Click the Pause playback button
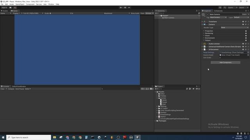The image size is (250, 140). click(125, 7)
